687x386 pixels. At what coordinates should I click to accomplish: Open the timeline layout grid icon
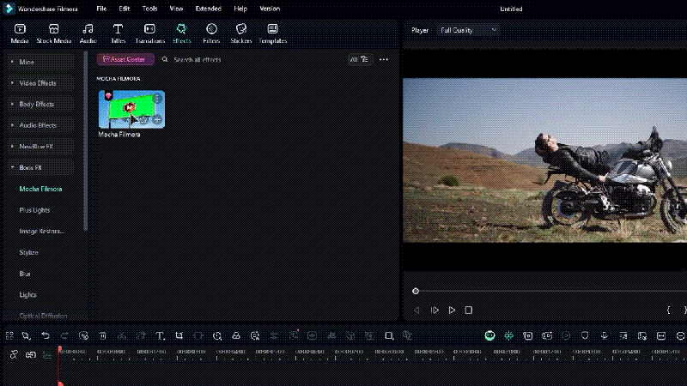[9, 335]
